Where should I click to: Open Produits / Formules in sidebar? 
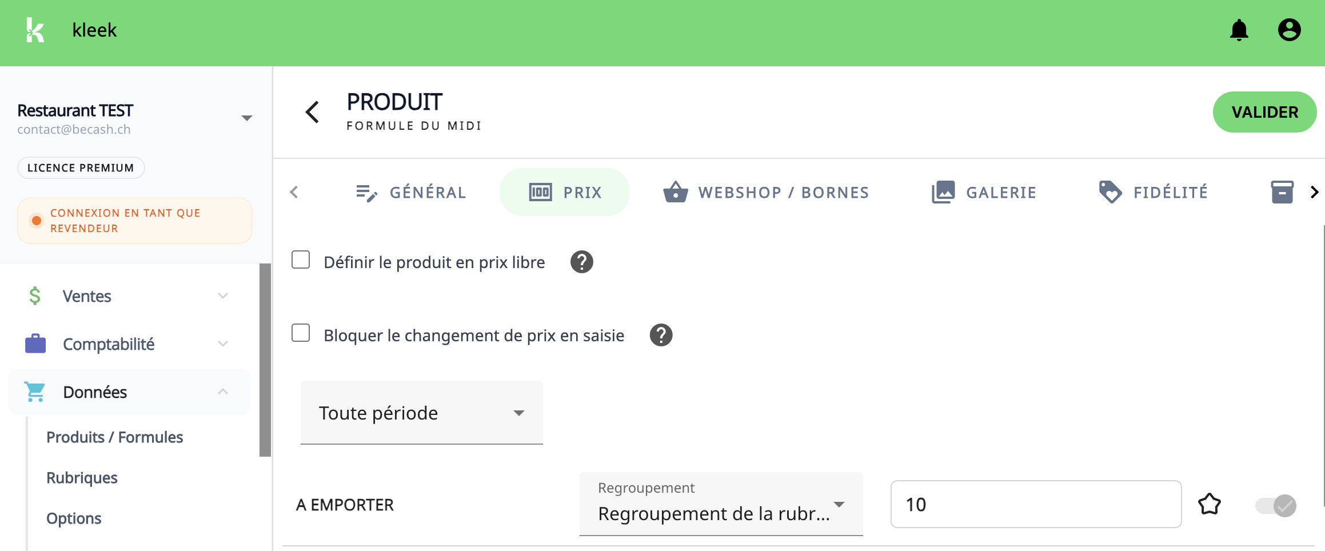click(x=114, y=437)
